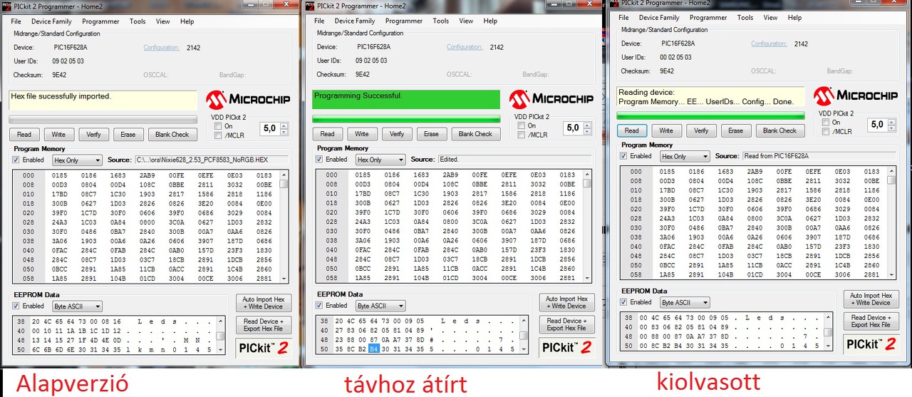Open Tools menu in Hex-imported window
This screenshot has width=912, height=397.
click(138, 21)
